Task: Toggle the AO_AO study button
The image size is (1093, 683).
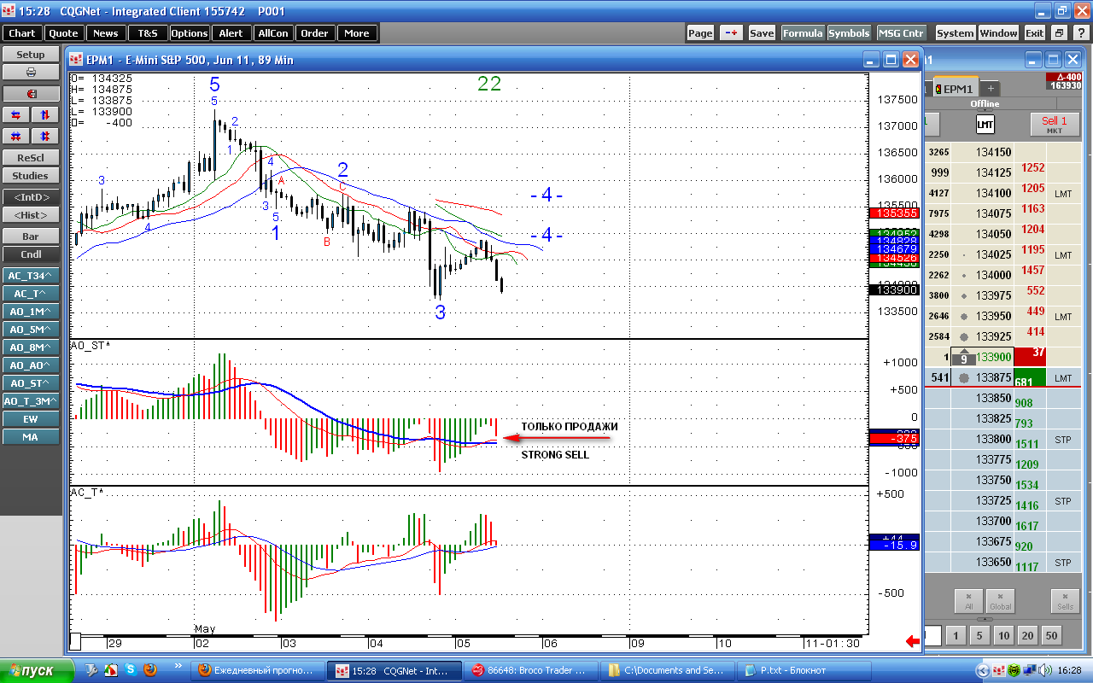Action: [31, 365]
